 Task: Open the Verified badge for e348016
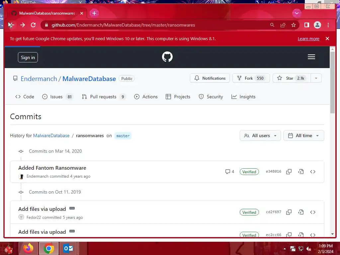tap(249, 172)
